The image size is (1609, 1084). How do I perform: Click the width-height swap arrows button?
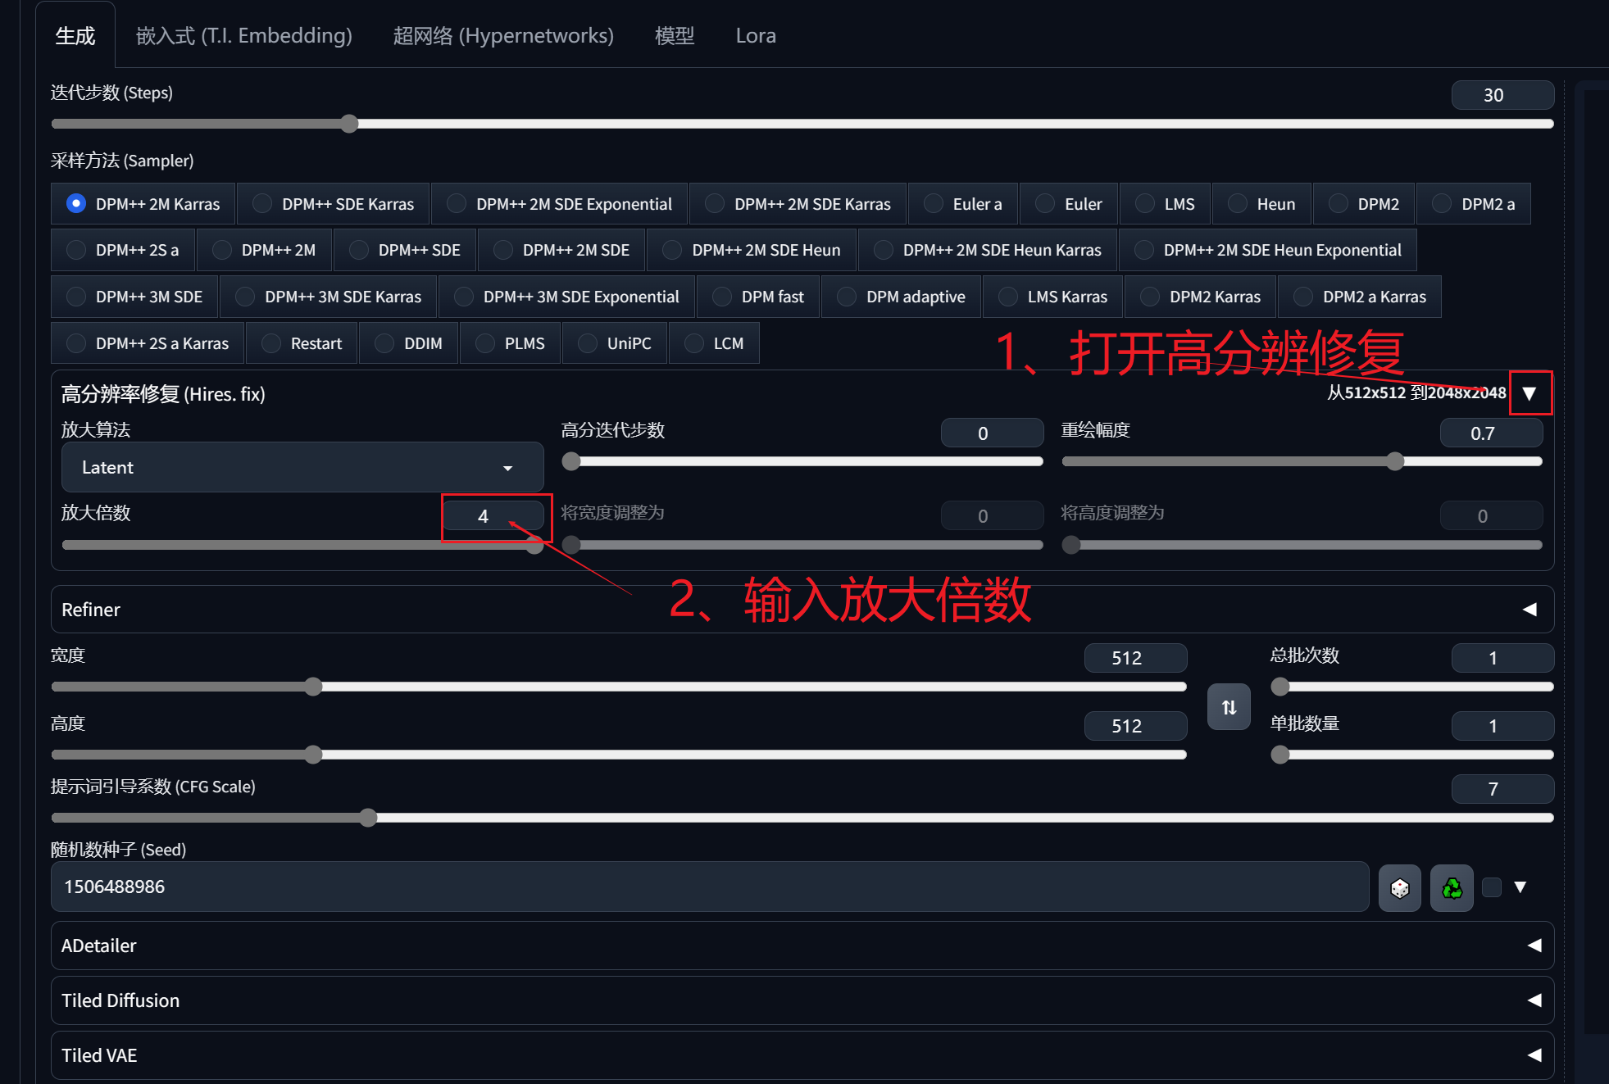tap(1229, 707)
